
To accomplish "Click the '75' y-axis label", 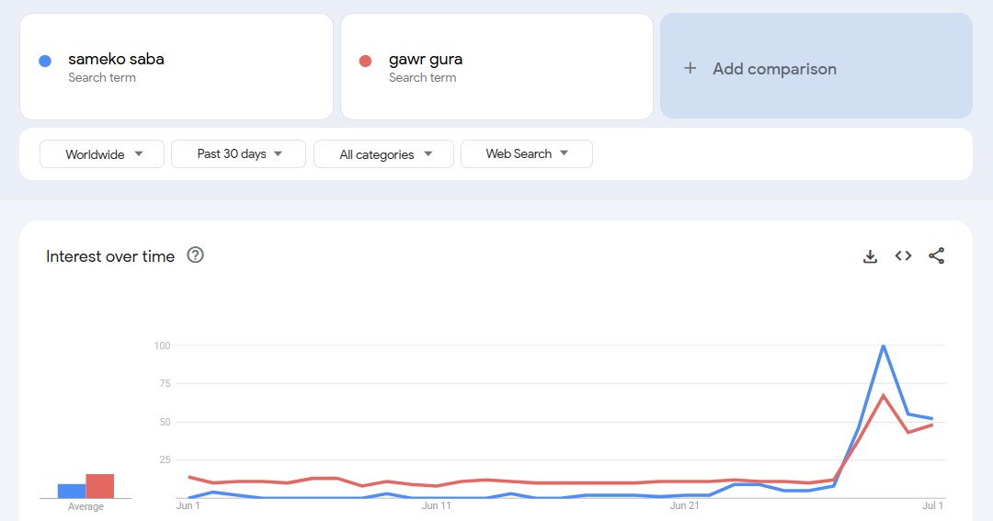I will 165,383.
